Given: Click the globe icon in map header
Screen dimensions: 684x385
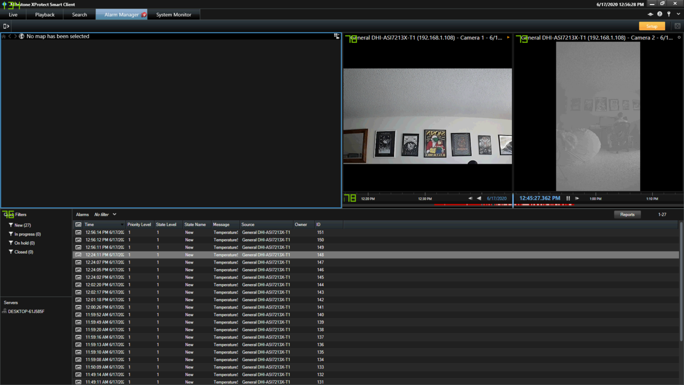Looking at the screenshot, I should (x=22, y=37).
